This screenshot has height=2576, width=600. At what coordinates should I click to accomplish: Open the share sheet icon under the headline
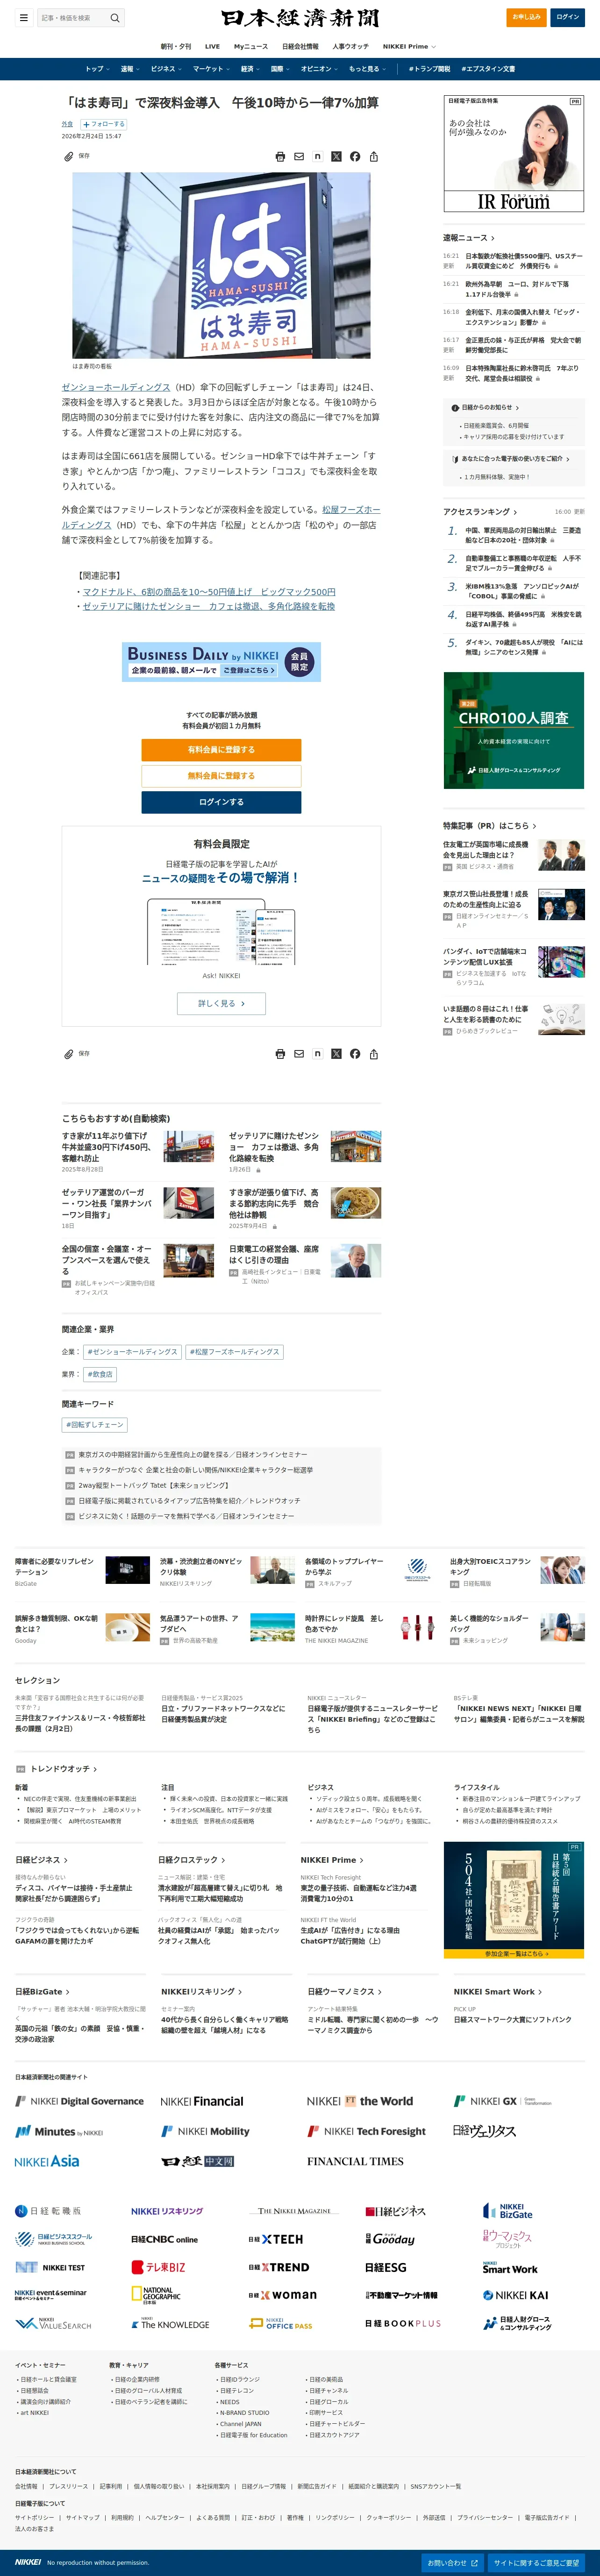[x=374, y=157]
